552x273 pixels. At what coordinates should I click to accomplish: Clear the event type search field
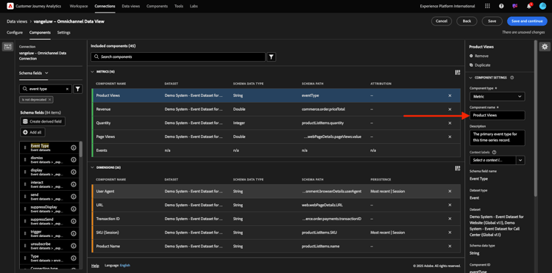click(x=67, y=89)
